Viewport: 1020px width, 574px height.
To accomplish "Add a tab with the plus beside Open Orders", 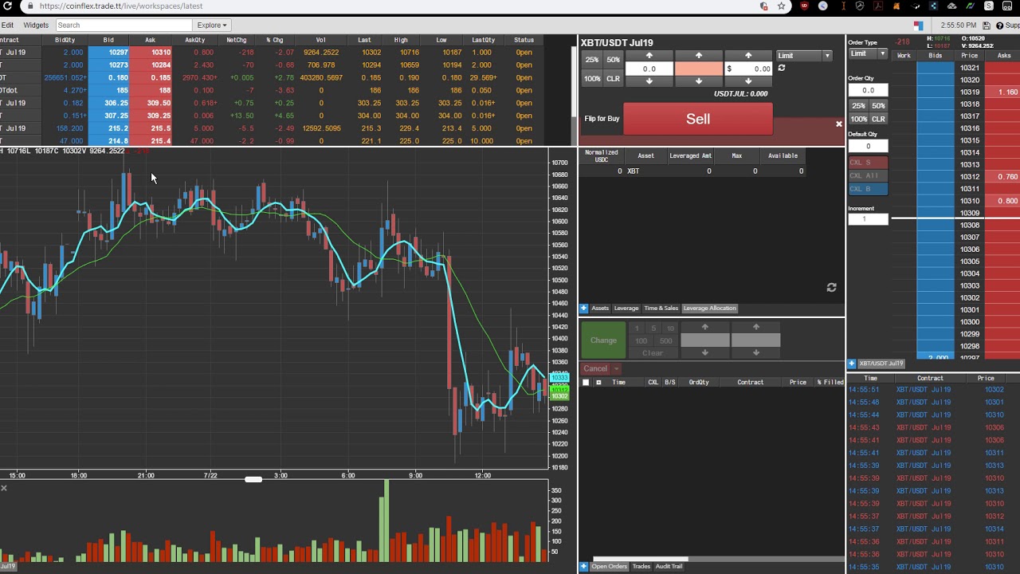I will (583, 567).
